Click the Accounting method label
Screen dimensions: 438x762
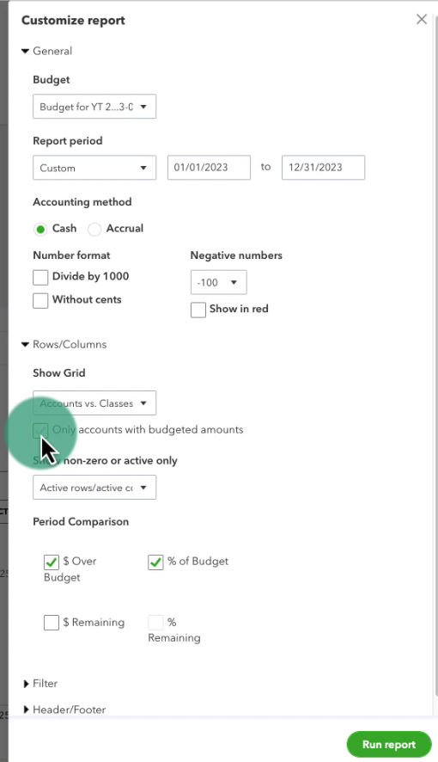point(82,202)
